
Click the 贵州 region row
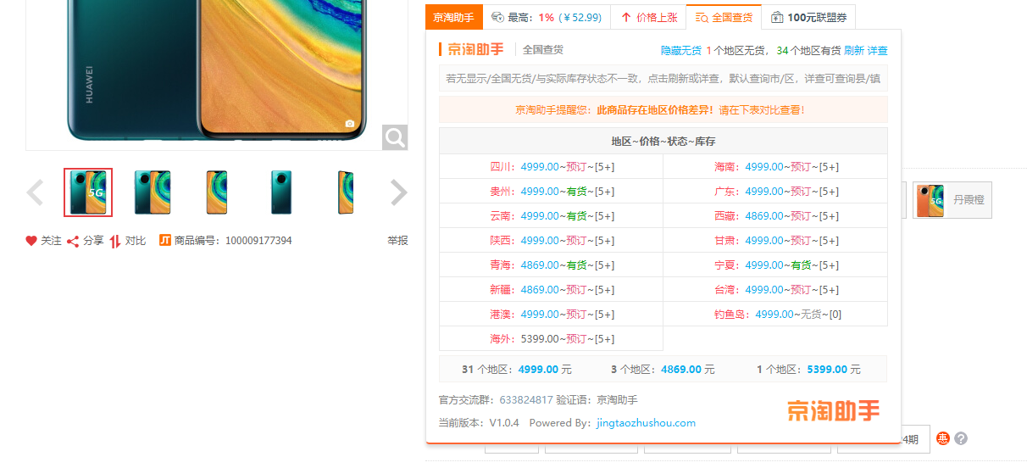[x=551, y=192]
